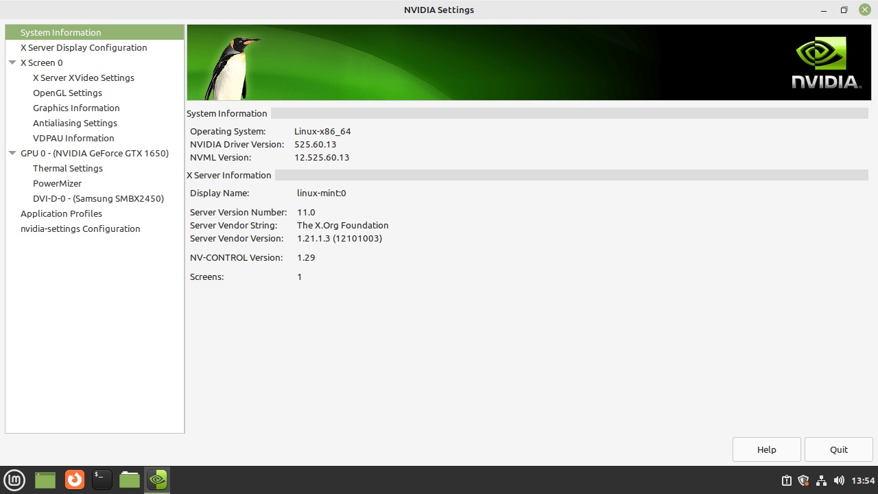Click NV-CONTROL version value 1.29

tap(306, 257)
